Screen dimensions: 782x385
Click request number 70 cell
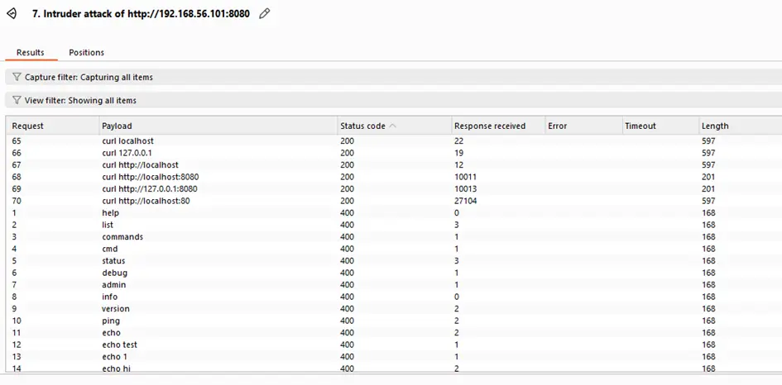(x=17, y=201)
